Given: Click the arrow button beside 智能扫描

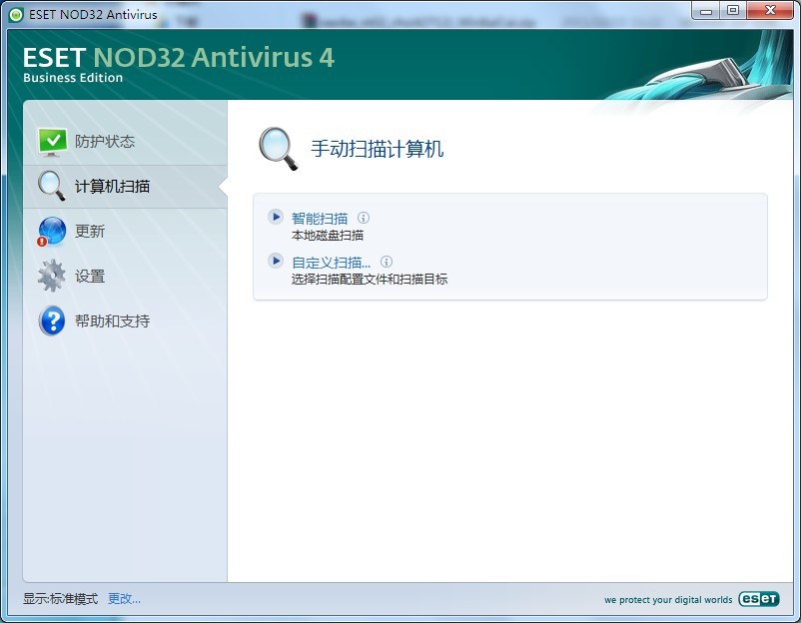Looking at the screenshot, I should point(276,217).
